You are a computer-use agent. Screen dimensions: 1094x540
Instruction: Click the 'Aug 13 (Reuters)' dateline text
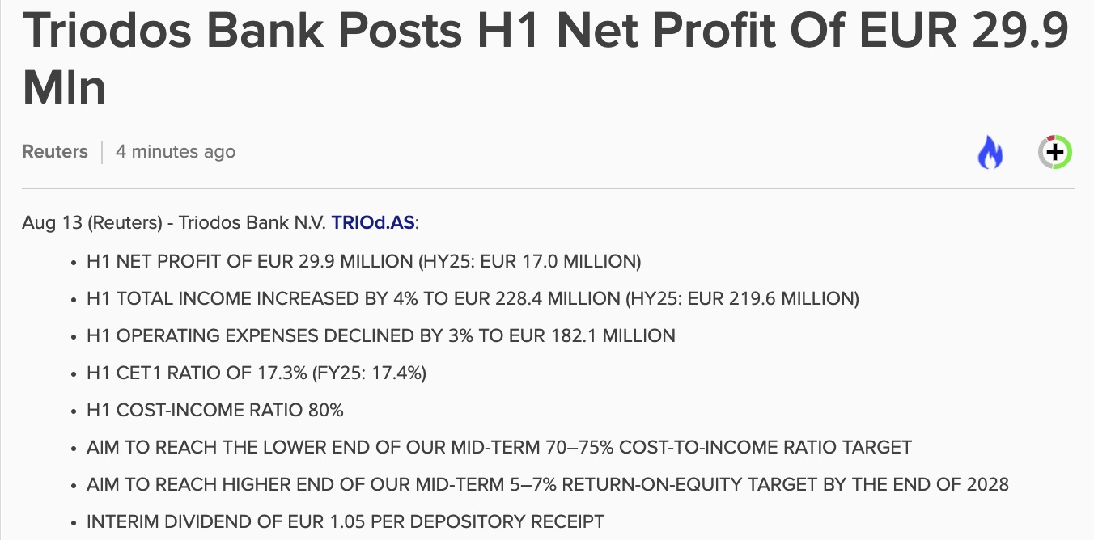(x=91, y=223)
